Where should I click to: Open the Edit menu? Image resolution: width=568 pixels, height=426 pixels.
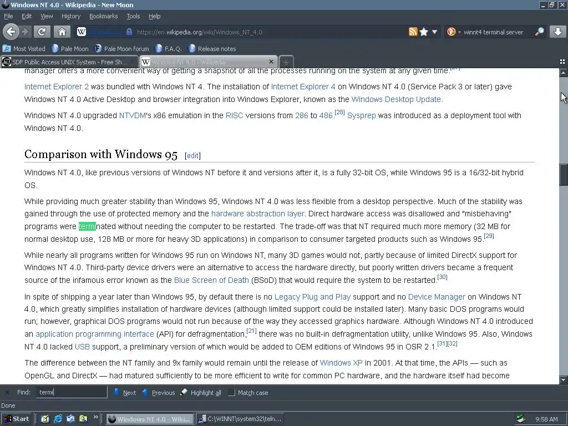click(27, 16)
